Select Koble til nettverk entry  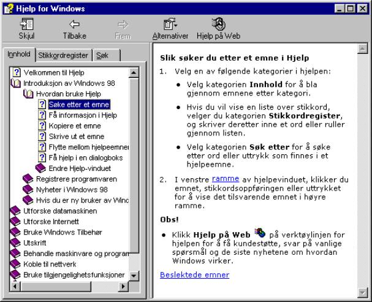(x=50, y=264)
